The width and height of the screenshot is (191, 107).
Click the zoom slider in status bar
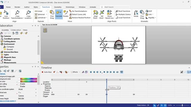point(182,105)
